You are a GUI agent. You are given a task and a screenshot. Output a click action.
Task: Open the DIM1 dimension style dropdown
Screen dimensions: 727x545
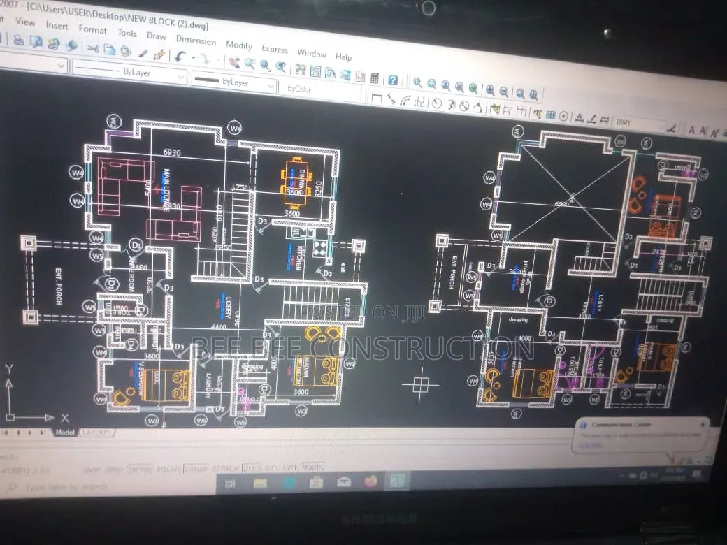[x=640, y=124]
